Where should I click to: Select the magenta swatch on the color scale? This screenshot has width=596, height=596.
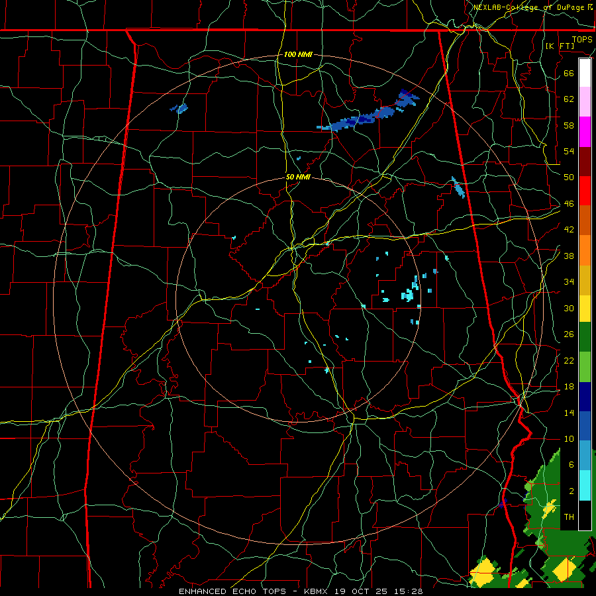pos(585,131)
